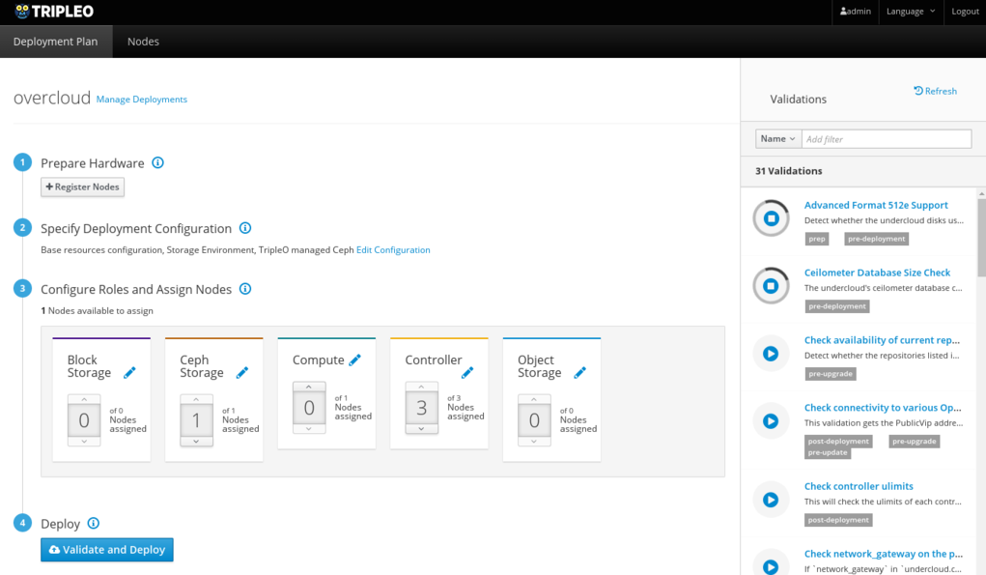Stop the Advanced Format 512e Support validation
Screen dimensions: 986x575
pyautogui.click(x=771, y=218)
